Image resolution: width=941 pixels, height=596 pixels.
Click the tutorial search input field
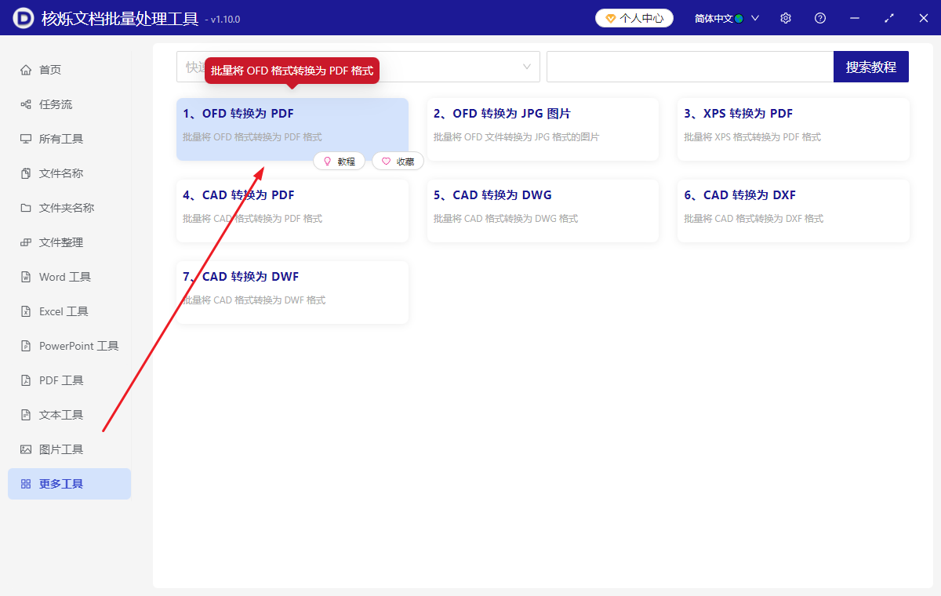690,67
